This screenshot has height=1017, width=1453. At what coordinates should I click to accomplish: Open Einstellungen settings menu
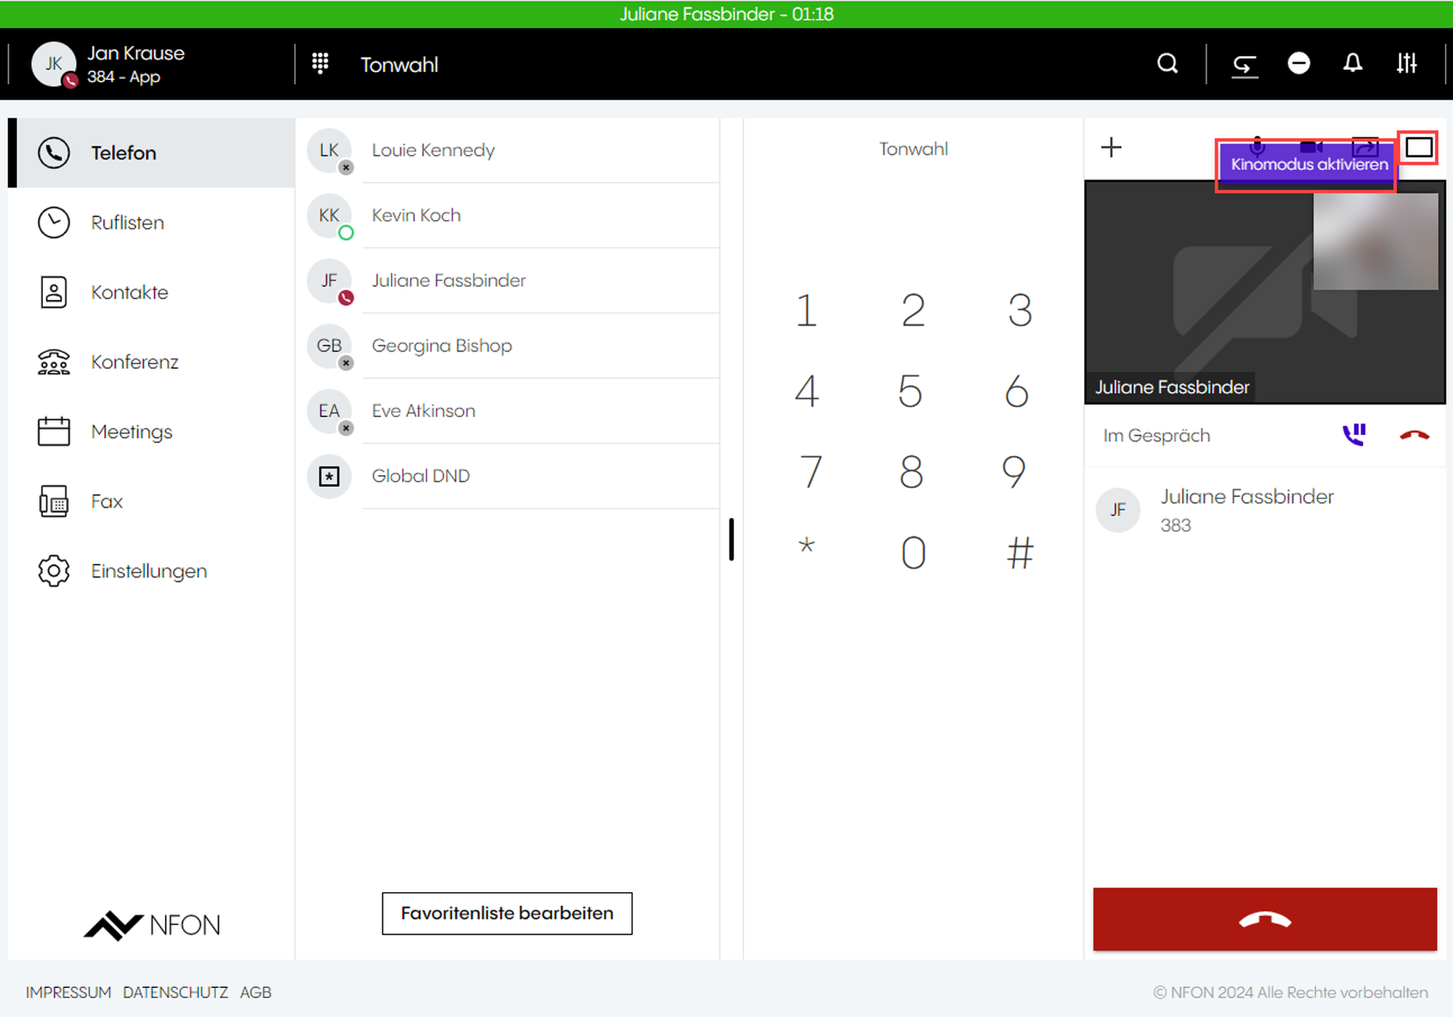pyautogui.click(x=148, y=571)
